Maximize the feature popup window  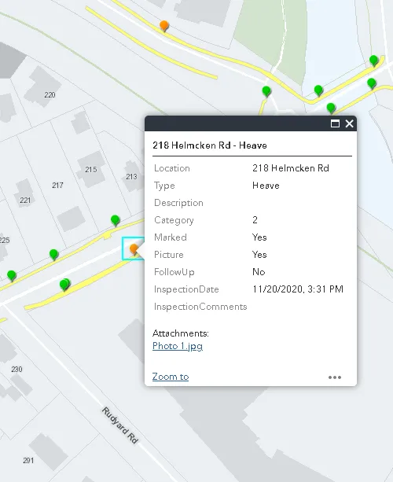(335, 123)
